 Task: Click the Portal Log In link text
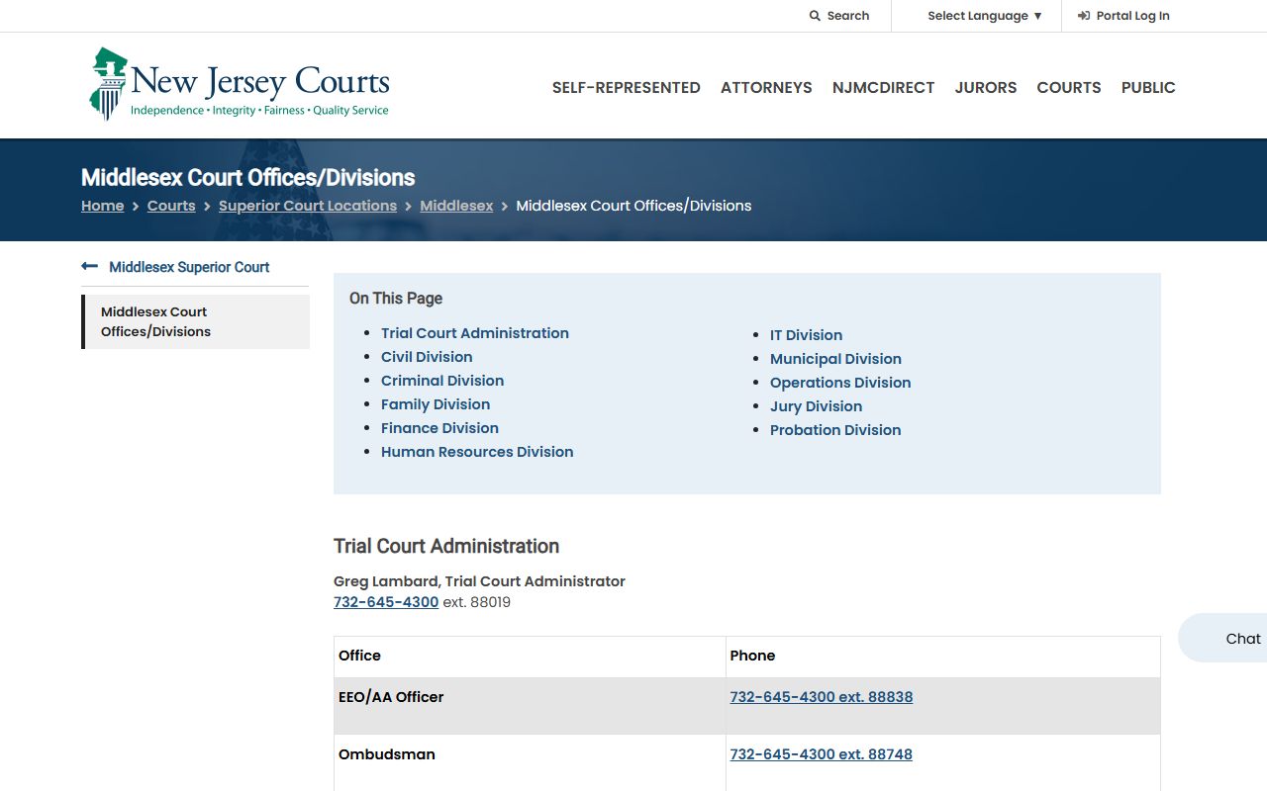(x=1133, y=16)
